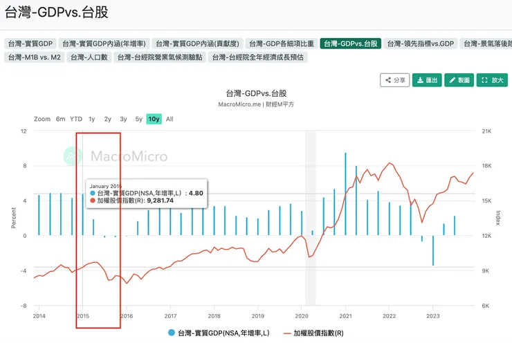Click the 21K right axis label
Viewport: 512px width, 343px height.
pos(486,131)
